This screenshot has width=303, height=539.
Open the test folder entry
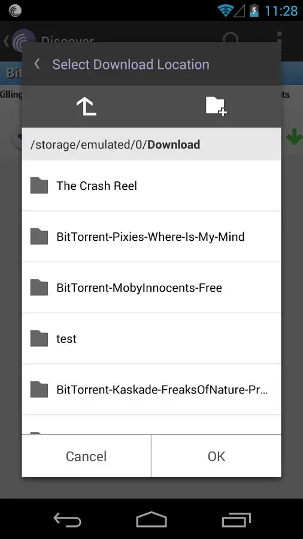click(x=151, y=338)
